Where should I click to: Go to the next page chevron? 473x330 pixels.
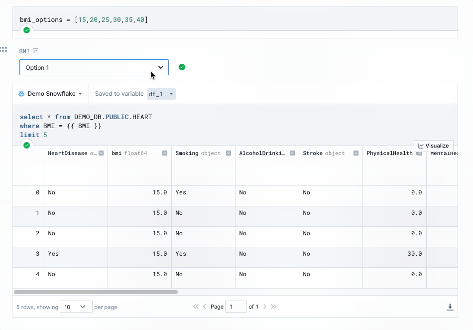coord(265,307)
